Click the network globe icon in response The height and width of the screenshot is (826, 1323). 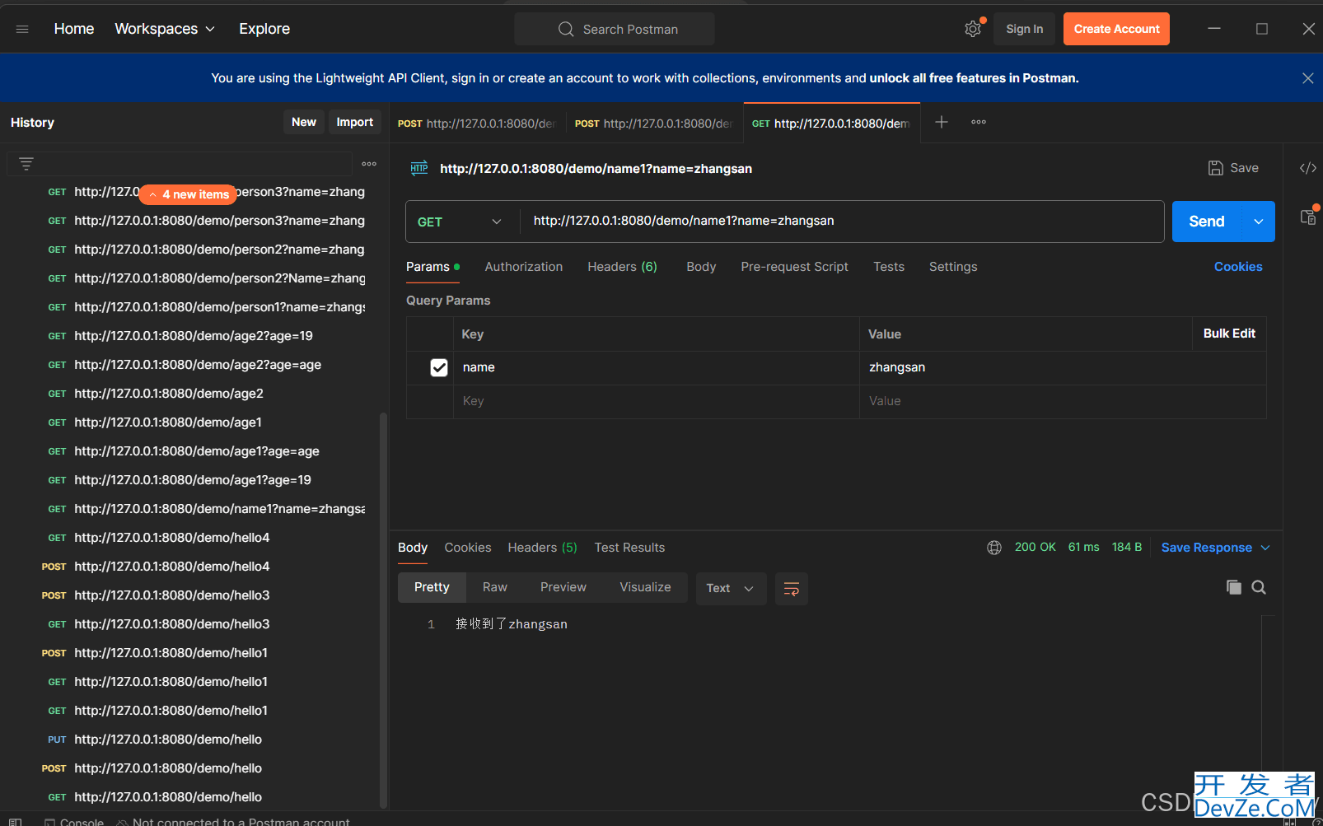[994, 548]
